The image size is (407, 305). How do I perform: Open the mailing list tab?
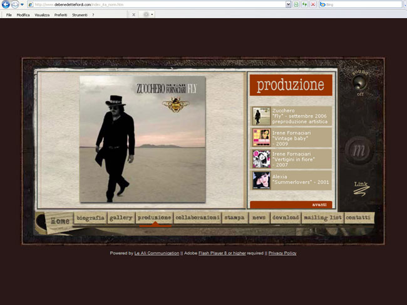tap(322, 218)
